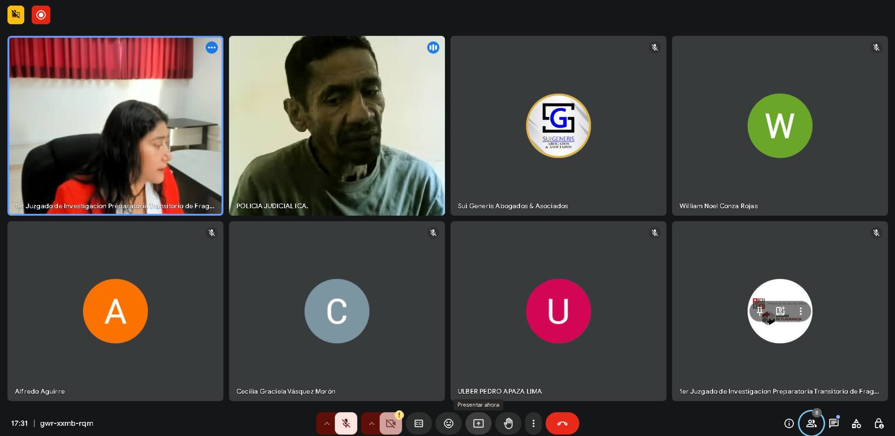Click the Present now screen share icon
Image resolution: width=895 pixels, height=436 pixels.
[x=478, y=423]
